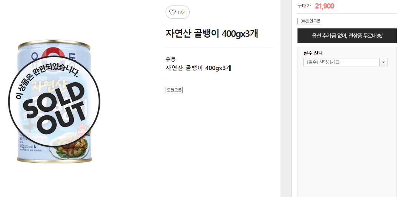Click the 122 likes count
399x197 pixels.
(181, 13)
